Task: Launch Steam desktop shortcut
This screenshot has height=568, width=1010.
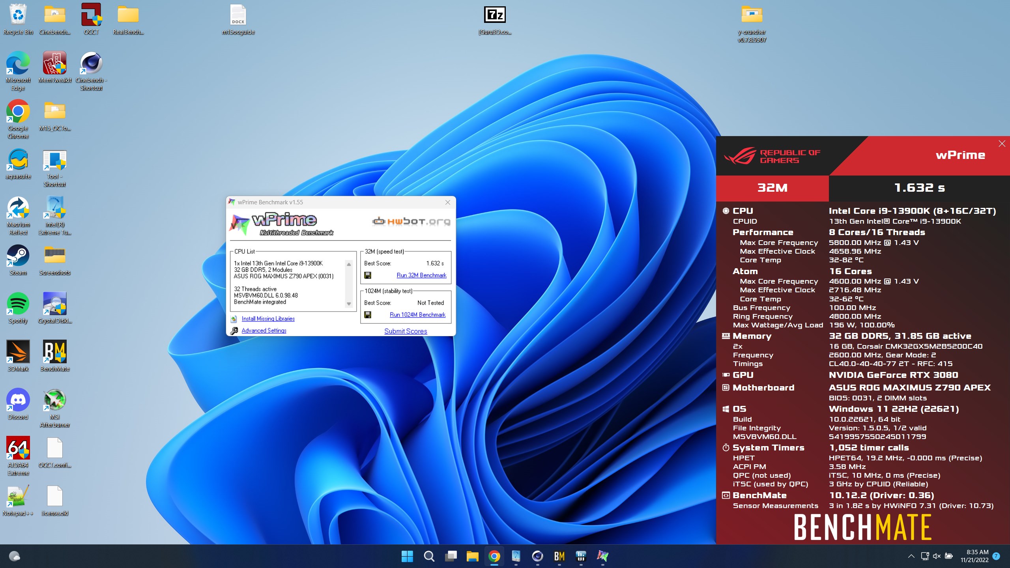Action: coord(18,260)
